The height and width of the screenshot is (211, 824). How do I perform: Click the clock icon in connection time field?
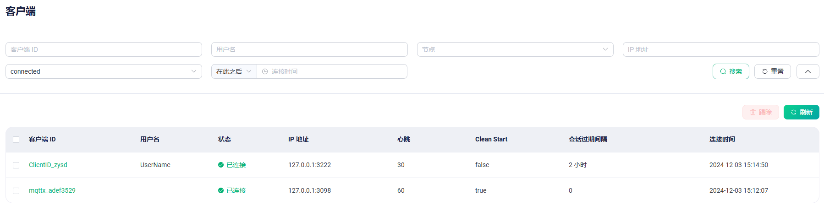pos(264,71)
